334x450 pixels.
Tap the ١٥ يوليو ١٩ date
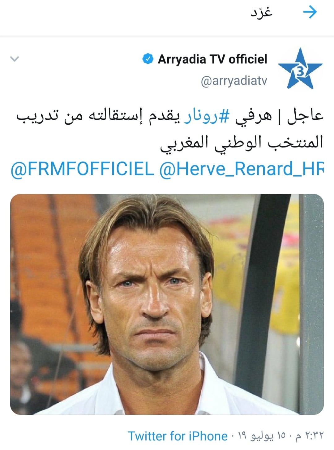coord(262,436)
